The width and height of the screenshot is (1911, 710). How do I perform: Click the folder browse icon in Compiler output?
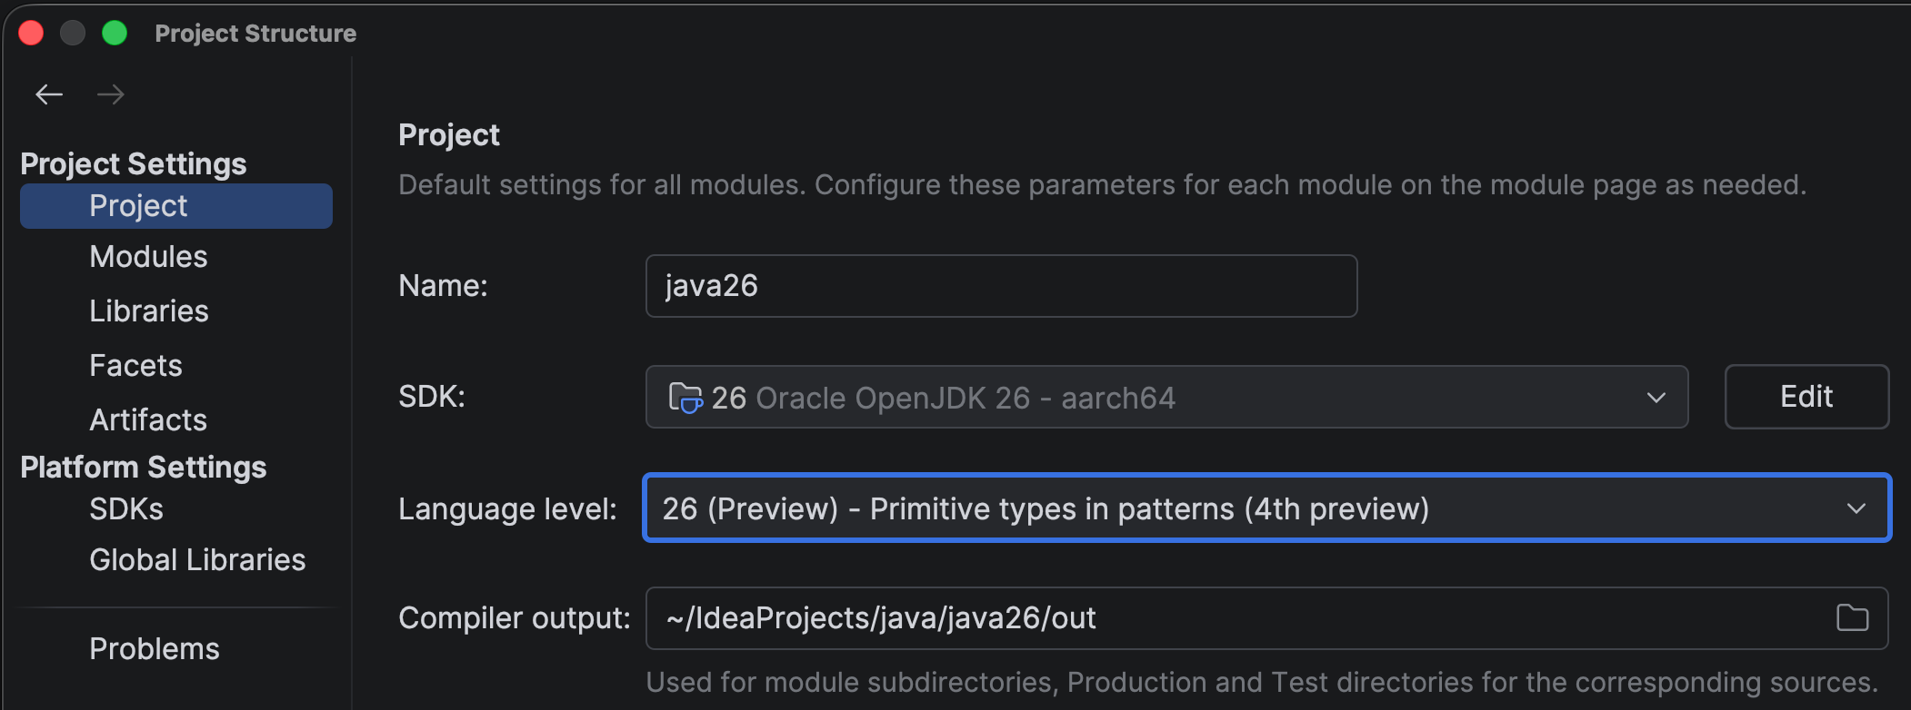[1852, 618]
